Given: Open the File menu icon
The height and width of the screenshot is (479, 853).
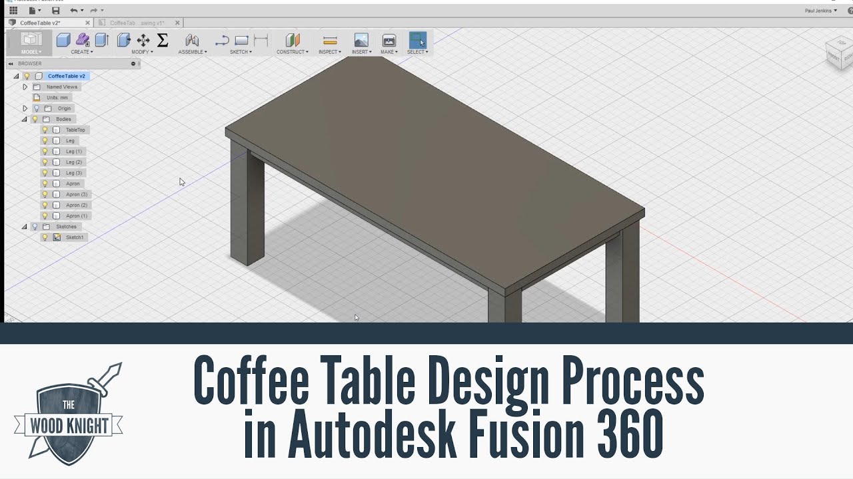Looking at the screenshot, I should [33, 11].
